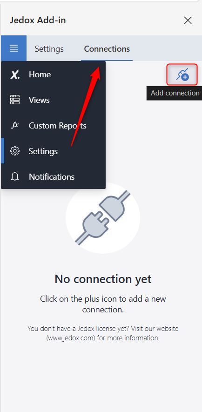Click the Add connection plug icon

click(182, 74)
